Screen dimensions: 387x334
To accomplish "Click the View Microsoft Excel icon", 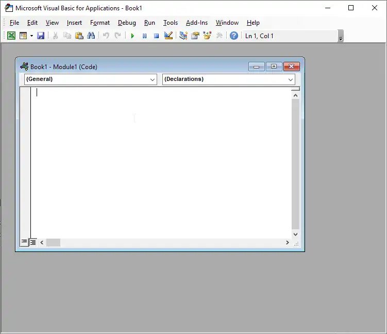I will tap(11, 36).
